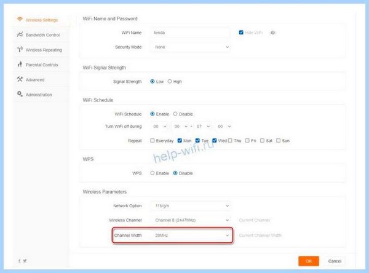Uncheck the Wed repeat checkbox
Viewport: 369px width, 273px height.
click(215, 141)
